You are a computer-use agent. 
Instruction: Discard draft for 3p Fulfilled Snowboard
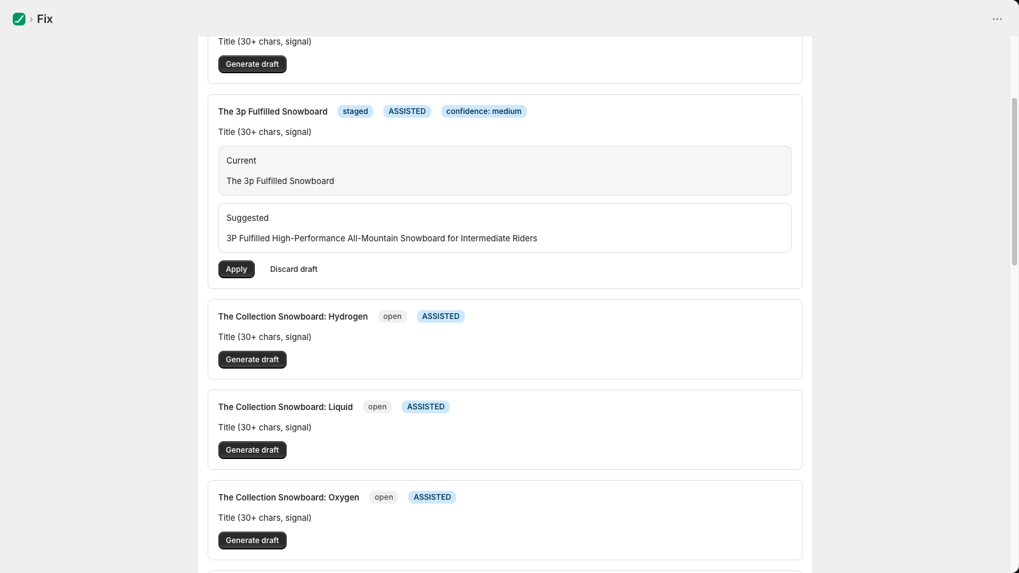tap(294, 269)
